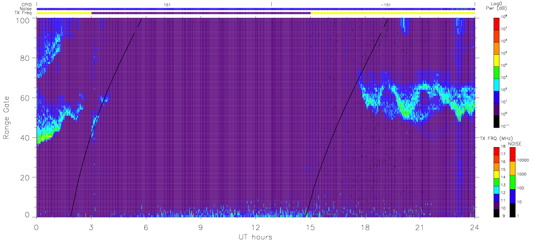Screen dimensions: 534x246
Task: Click the red top segment of the NOISE colorbar
Action: [512, 154]
